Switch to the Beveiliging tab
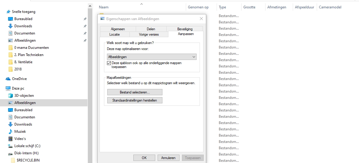 click(185, 29)
